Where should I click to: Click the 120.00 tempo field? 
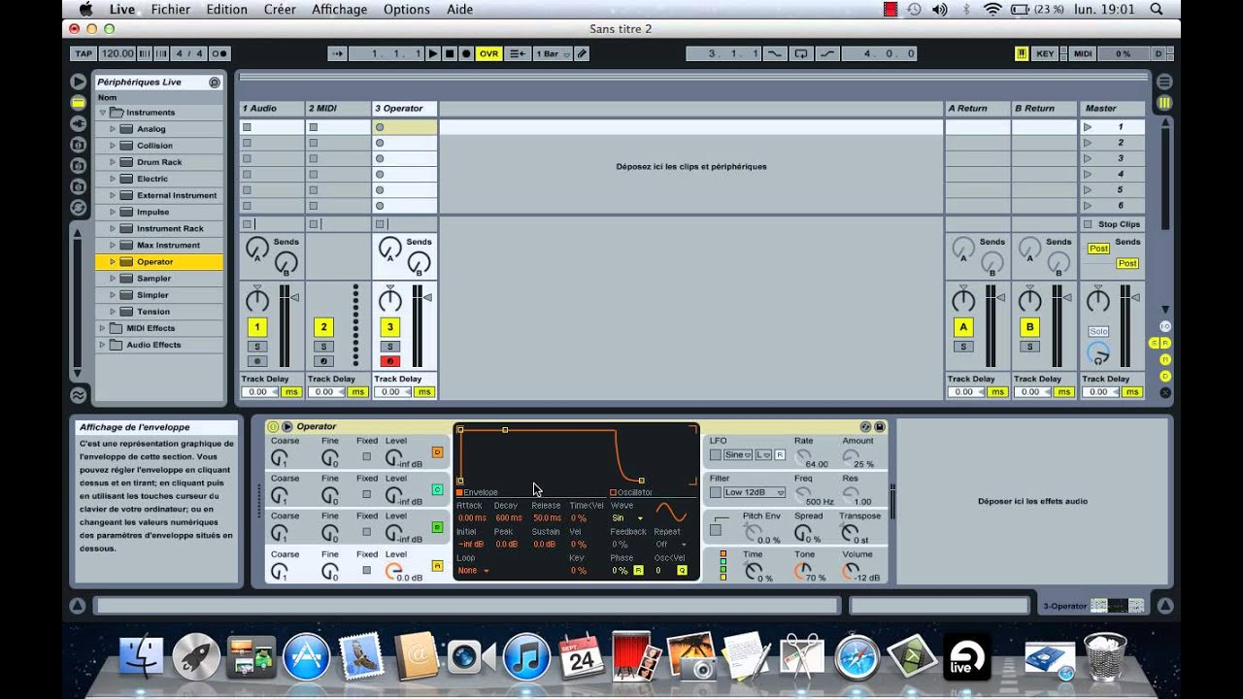(117, 53)
